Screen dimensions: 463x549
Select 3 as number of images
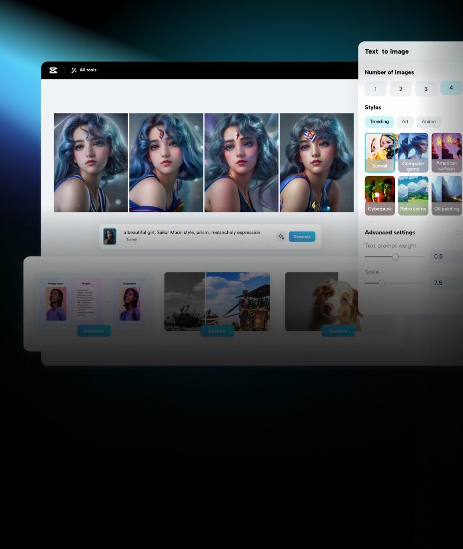click(425, 88)
